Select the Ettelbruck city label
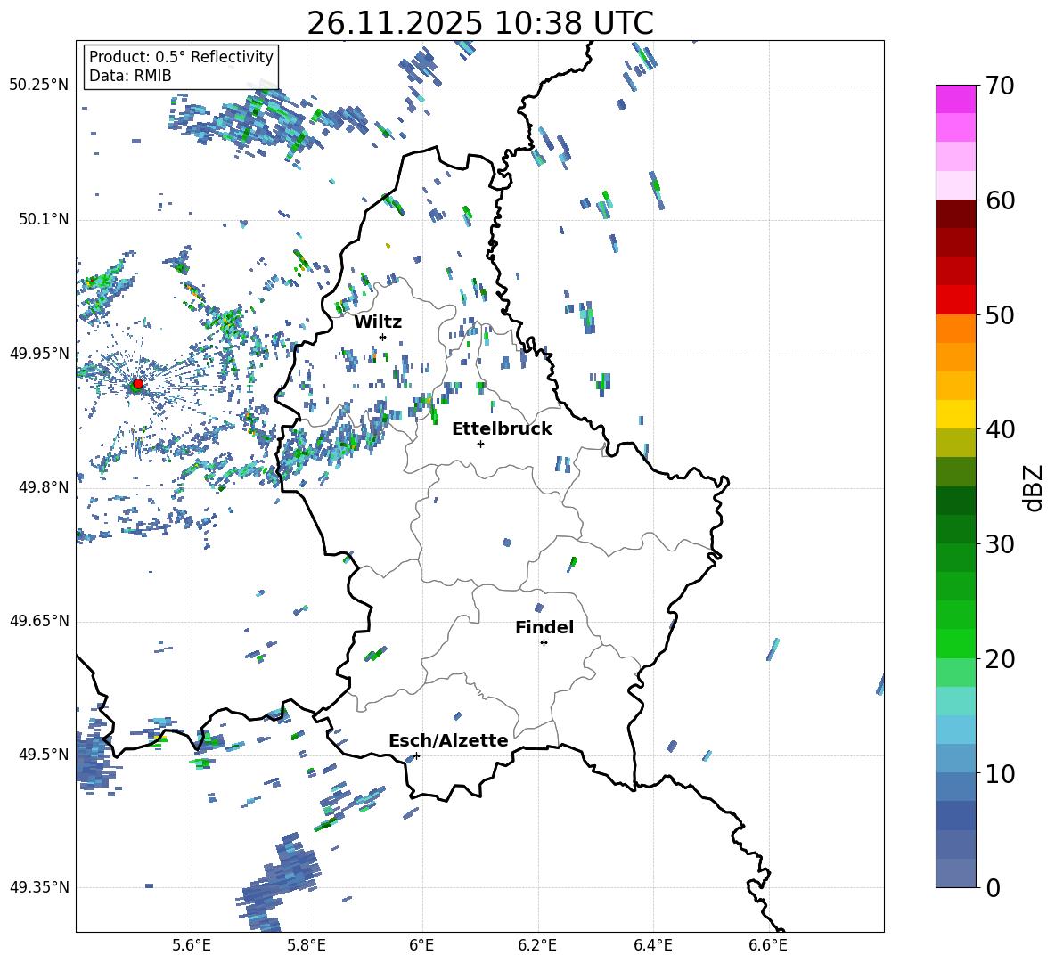The height and width of the screenshot is (963, 1055). click(x=502, y=428)
